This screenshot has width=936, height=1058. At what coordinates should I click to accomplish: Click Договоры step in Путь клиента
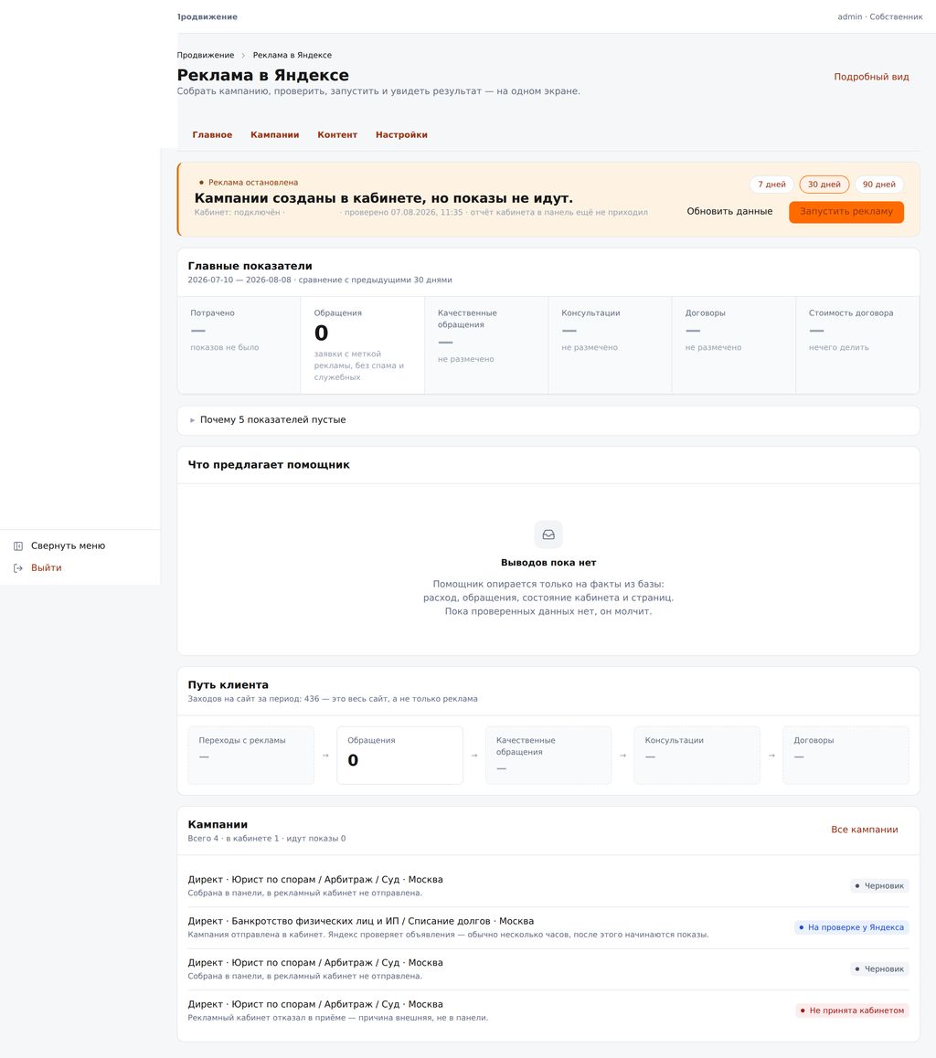pyautogui.click(x=846, y=755)
